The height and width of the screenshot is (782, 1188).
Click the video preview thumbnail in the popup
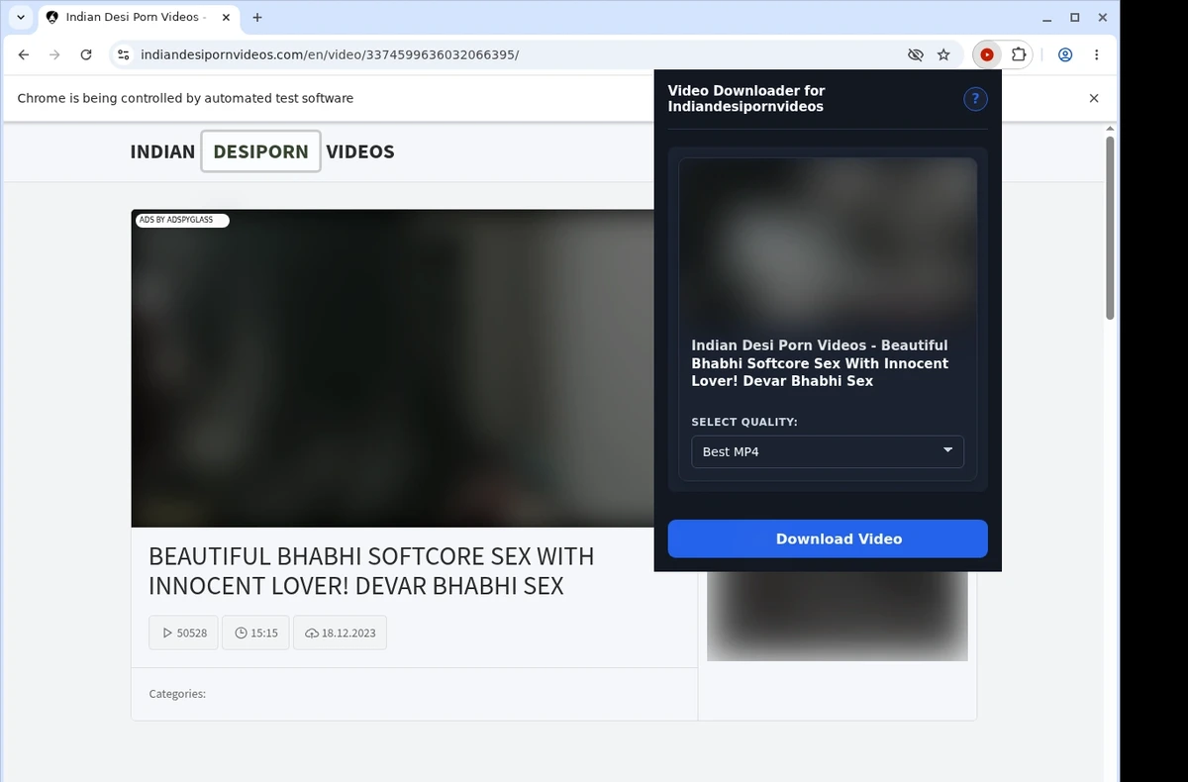[x=828, y=243]
